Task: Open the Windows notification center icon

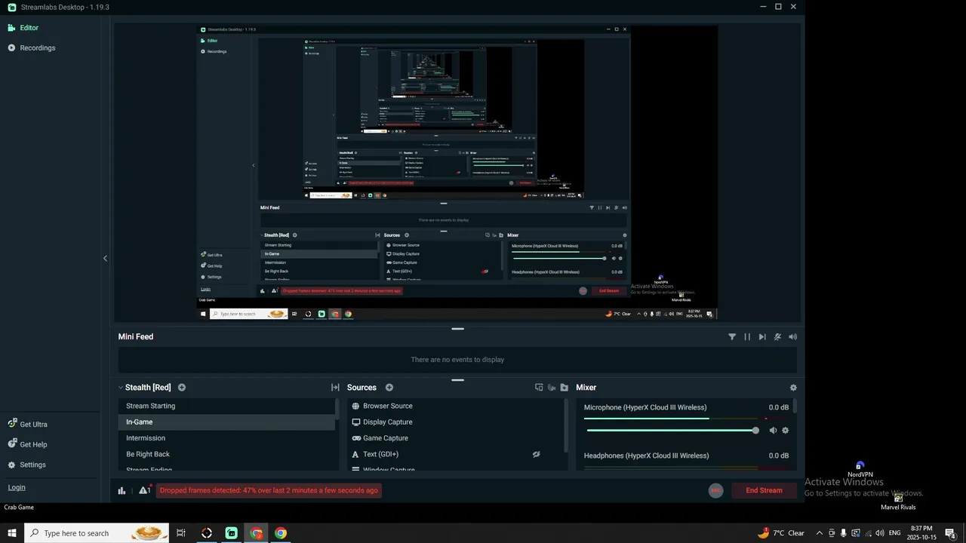Action: point(951,533)
